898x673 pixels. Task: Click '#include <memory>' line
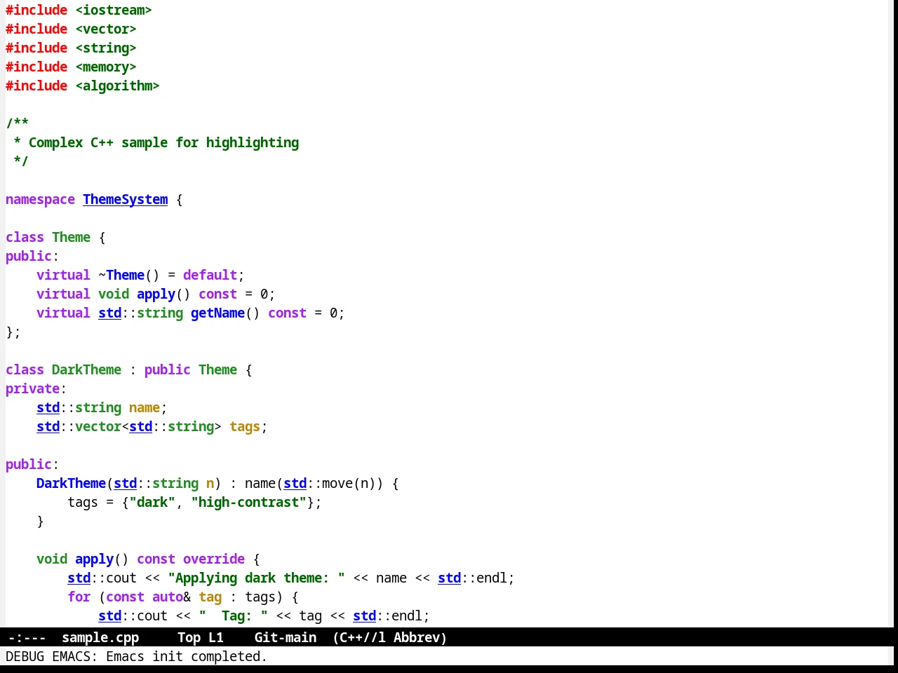click(x=71, y=67)
